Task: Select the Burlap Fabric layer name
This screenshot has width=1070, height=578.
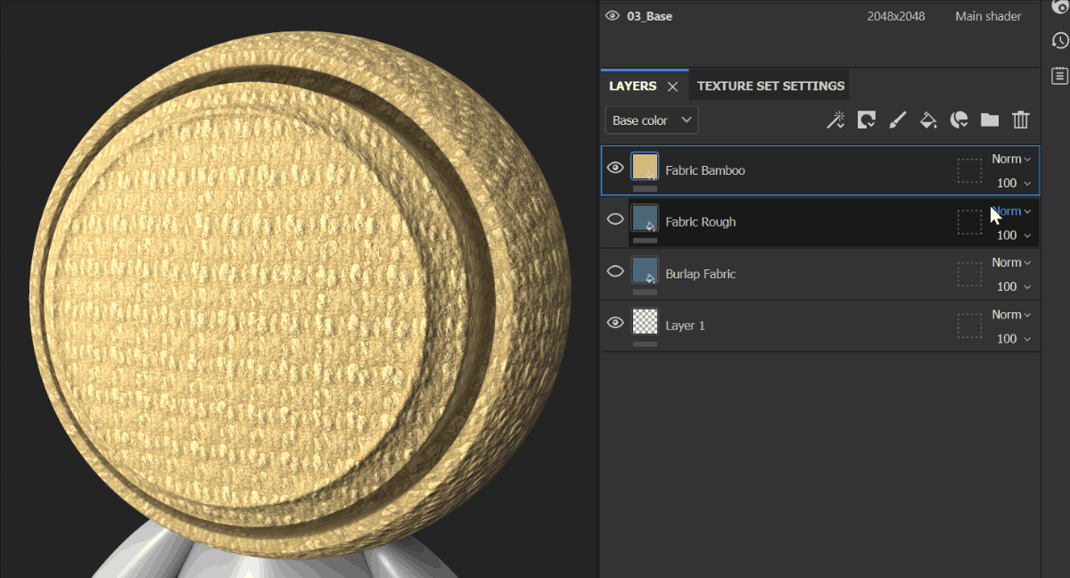Action: tap(701, 274)
